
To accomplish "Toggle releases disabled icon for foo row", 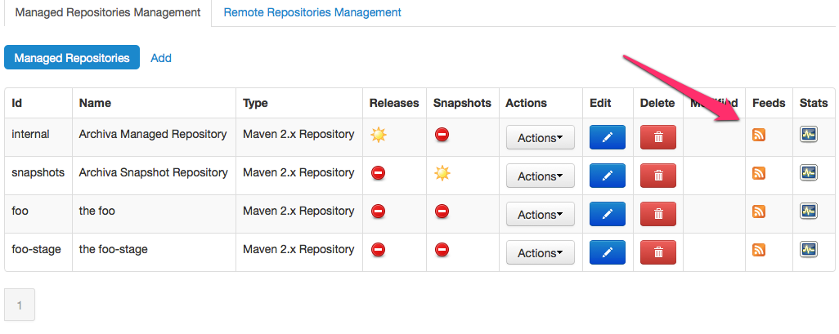I will (378, 212).
